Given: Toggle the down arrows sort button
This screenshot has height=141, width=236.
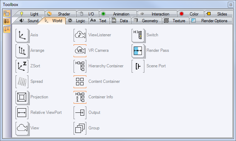Looking at the screenshot, I should 7,29.
